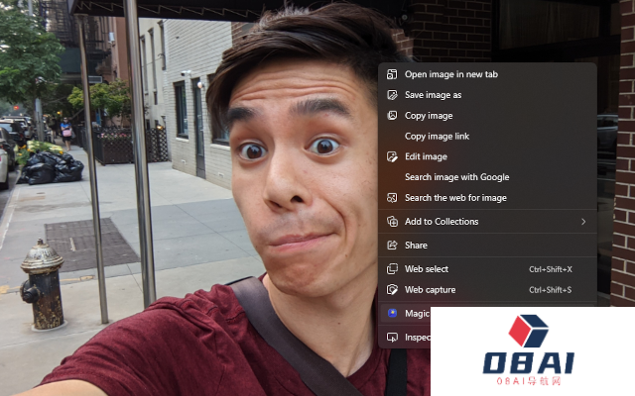Choose Open image in new tab

(487, 74)
